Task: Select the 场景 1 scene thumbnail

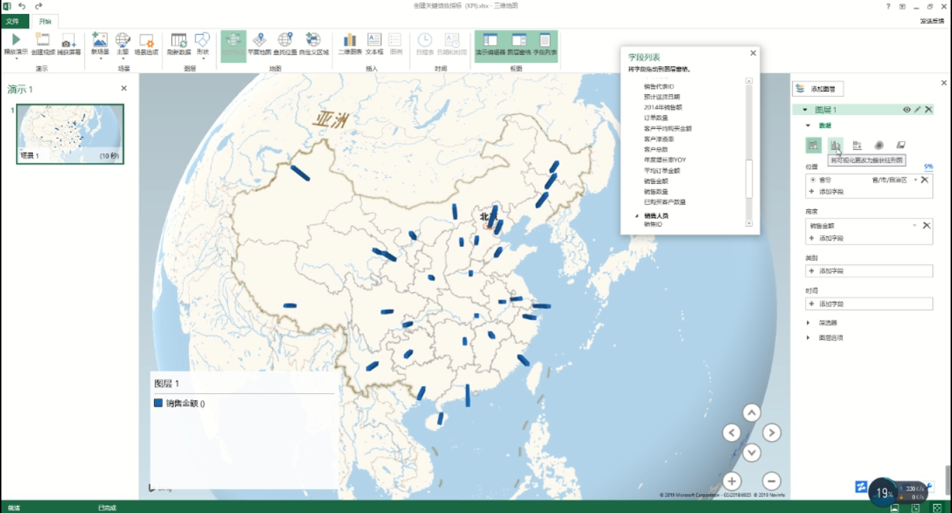Action: (70, 134)
